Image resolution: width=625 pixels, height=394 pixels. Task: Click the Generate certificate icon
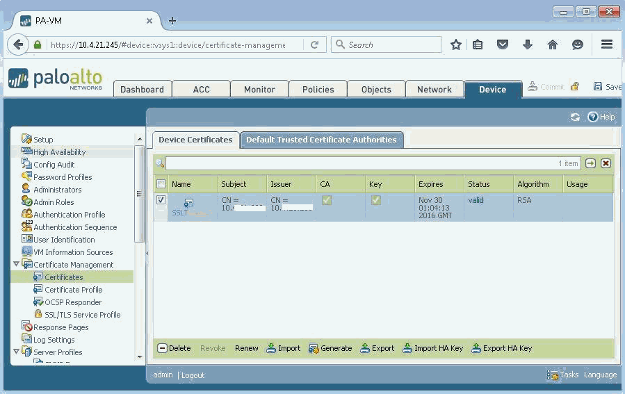[314, 348]
